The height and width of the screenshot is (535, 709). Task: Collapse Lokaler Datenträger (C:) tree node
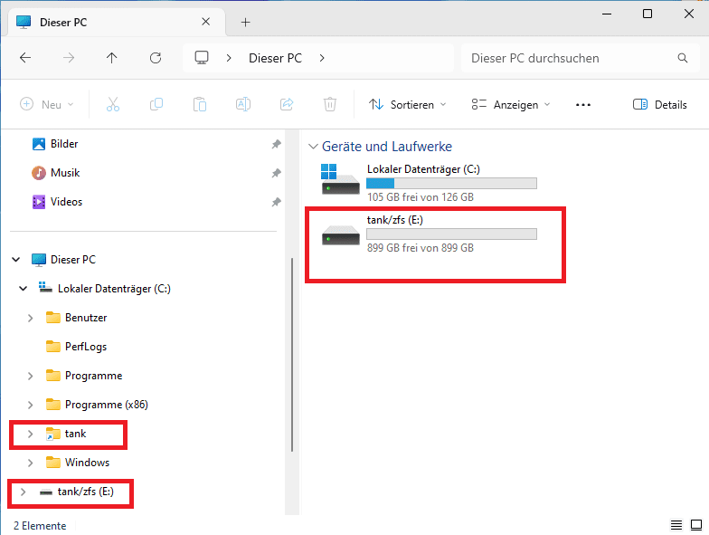[x=24, y=288]
